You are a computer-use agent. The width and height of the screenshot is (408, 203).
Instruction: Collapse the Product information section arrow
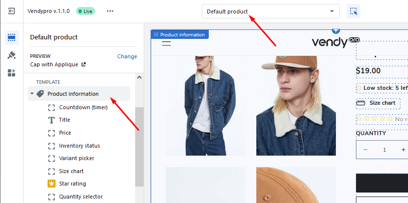[32, 93]
